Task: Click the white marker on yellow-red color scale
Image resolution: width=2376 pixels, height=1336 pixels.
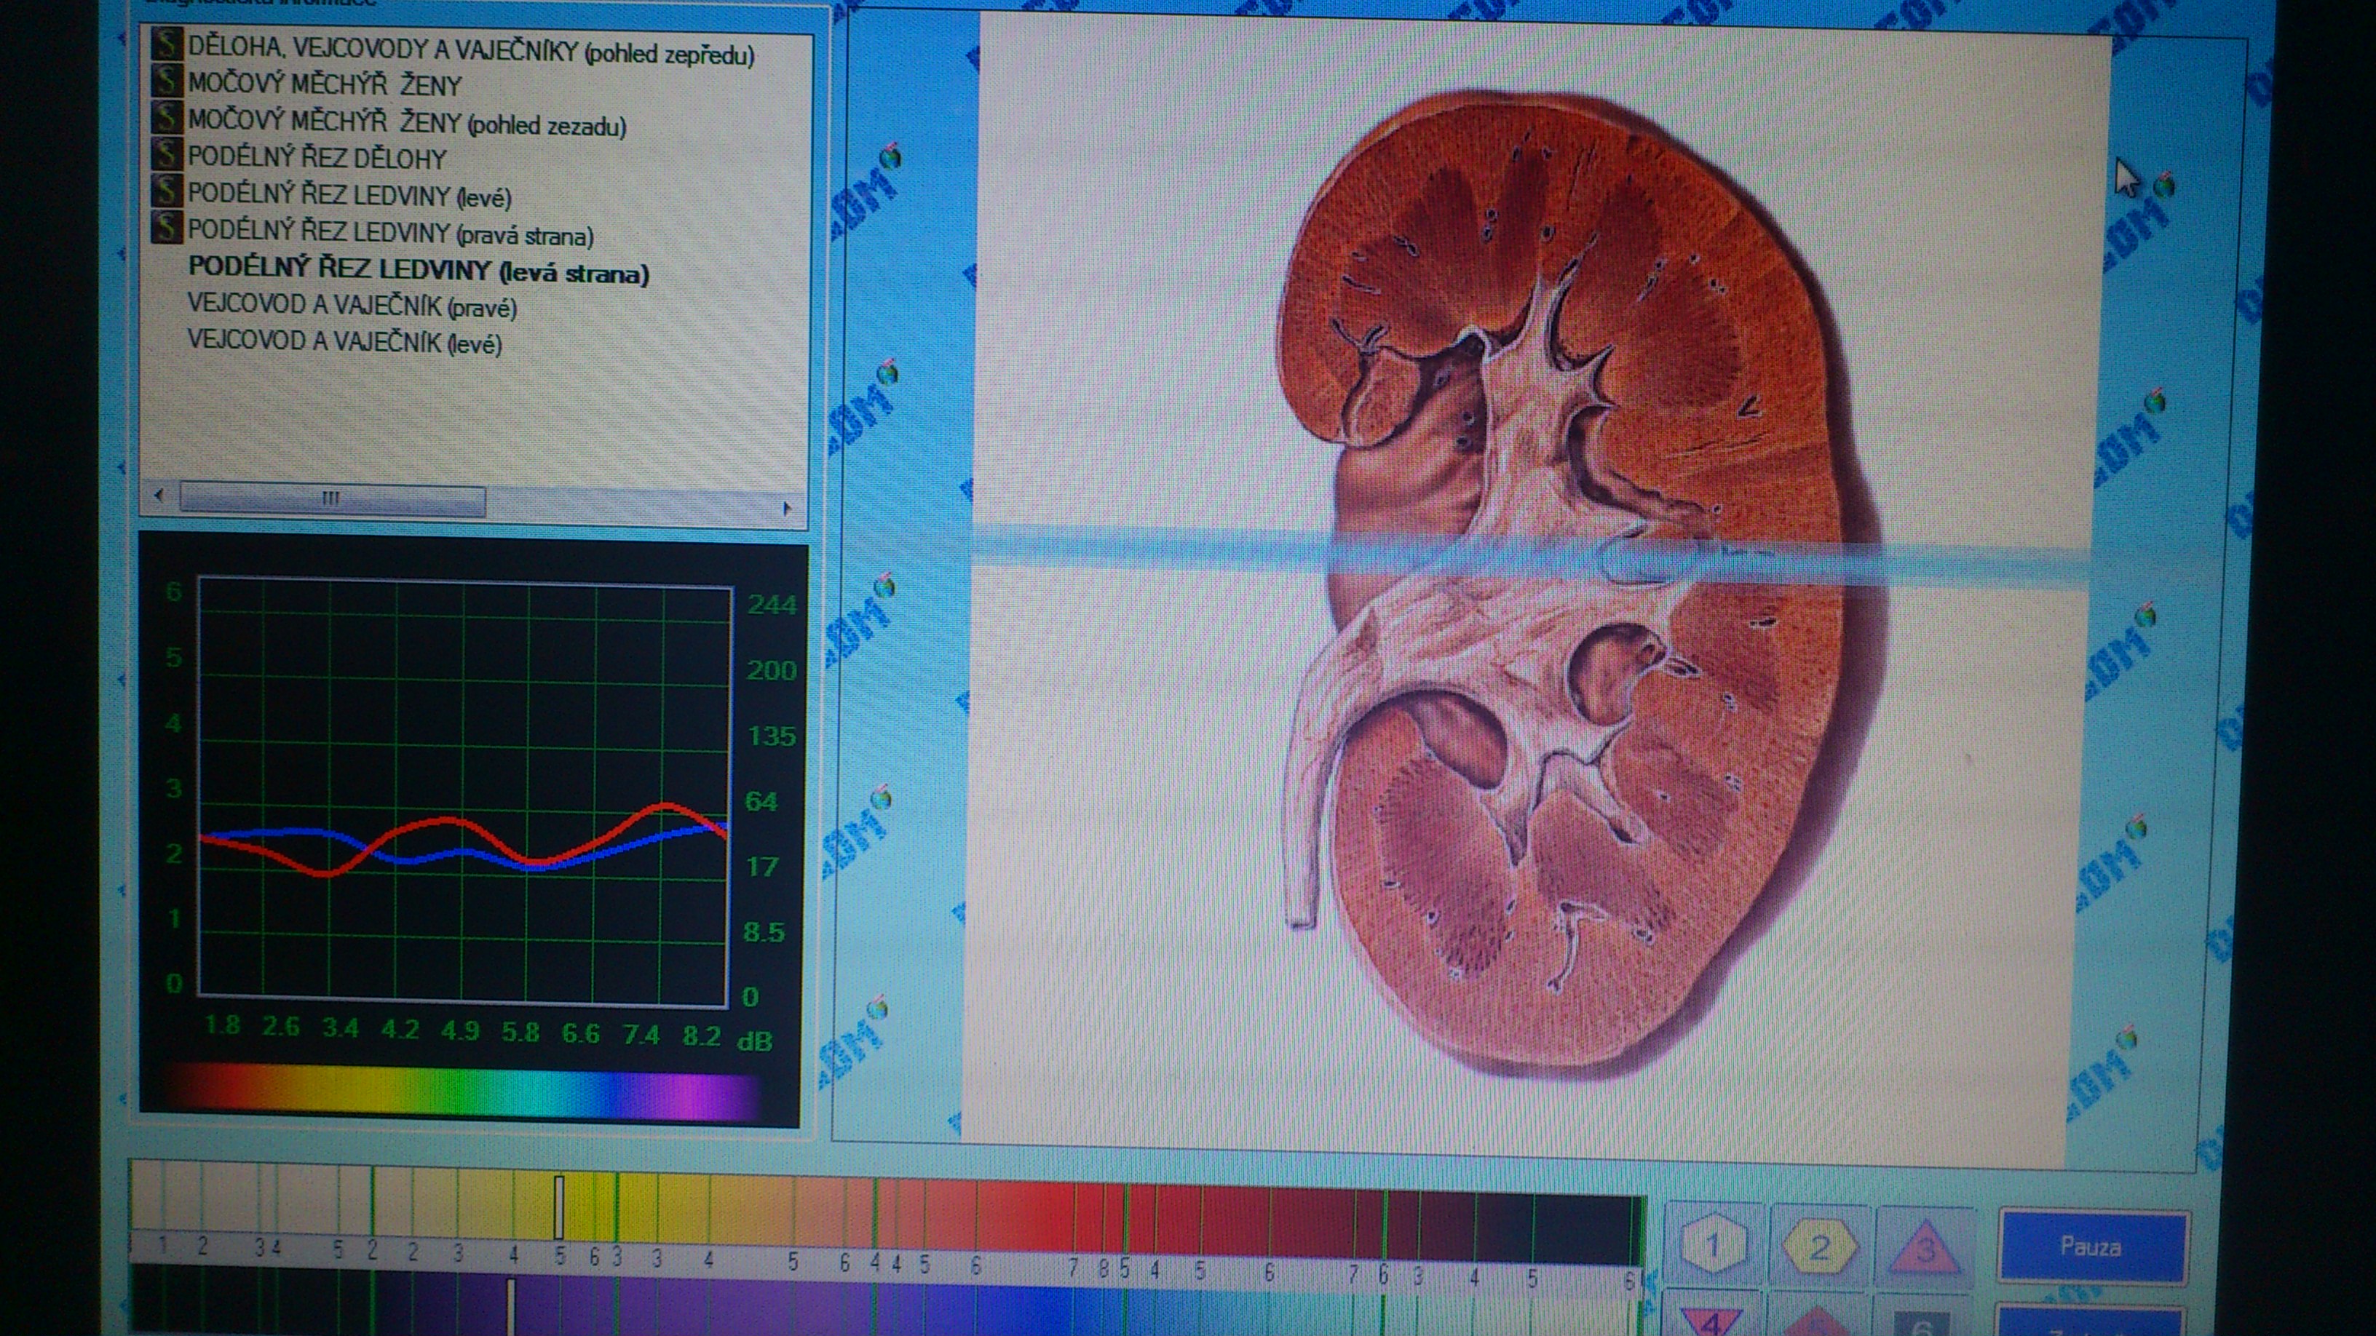Action: point(559,1207)
